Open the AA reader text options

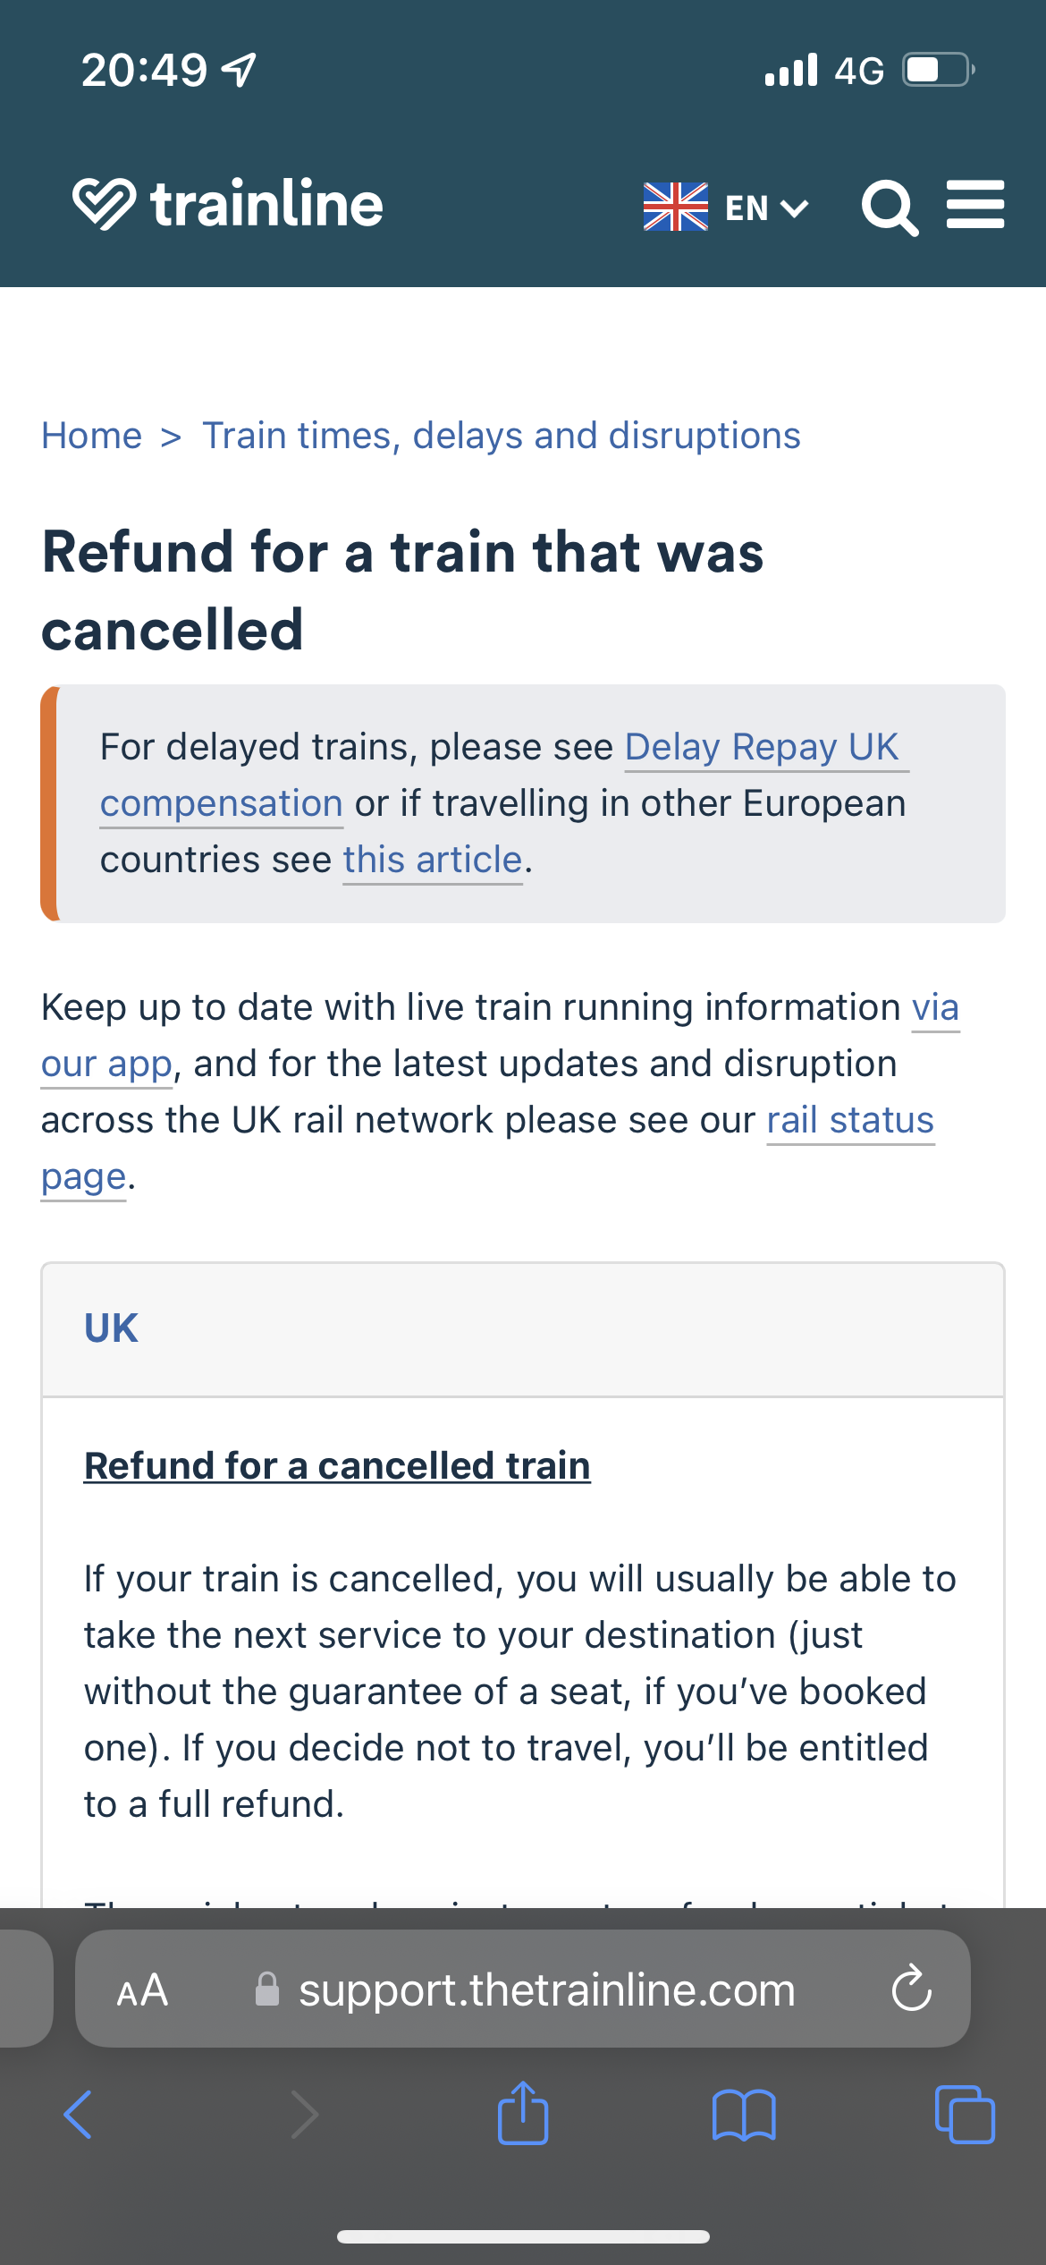click(x=142, y=1989)
